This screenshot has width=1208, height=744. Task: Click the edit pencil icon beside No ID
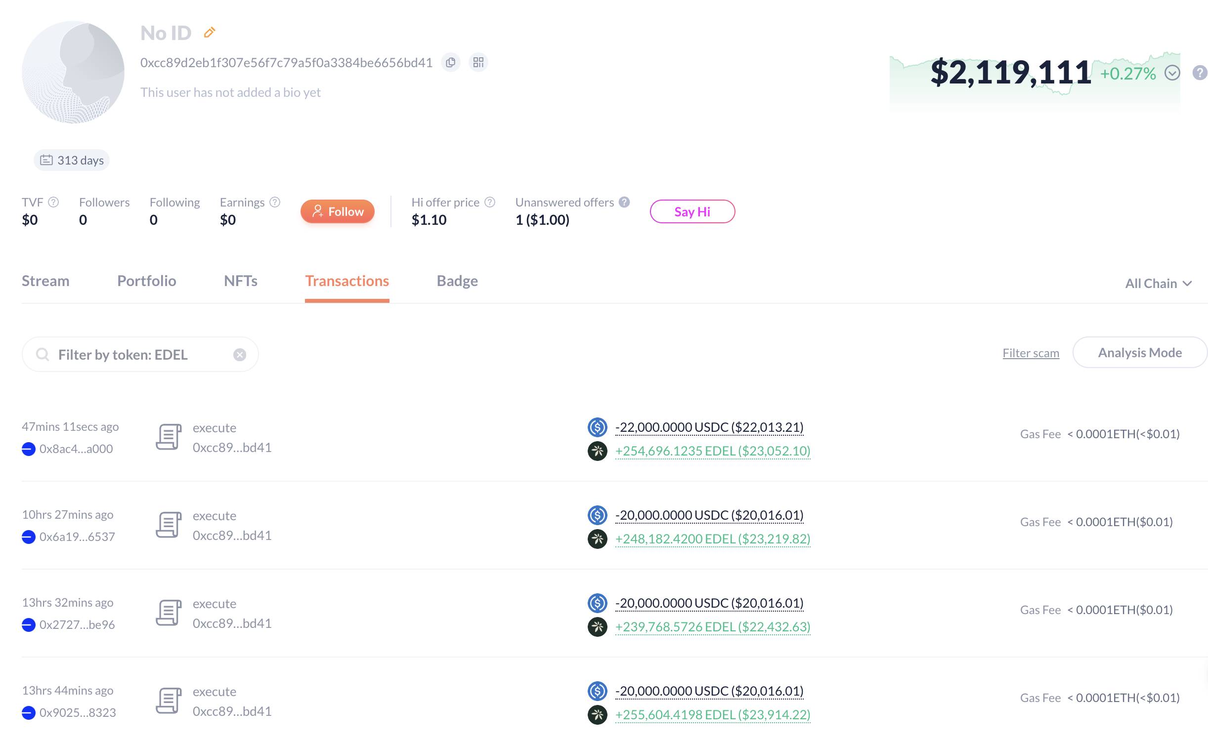coord(210,33)
